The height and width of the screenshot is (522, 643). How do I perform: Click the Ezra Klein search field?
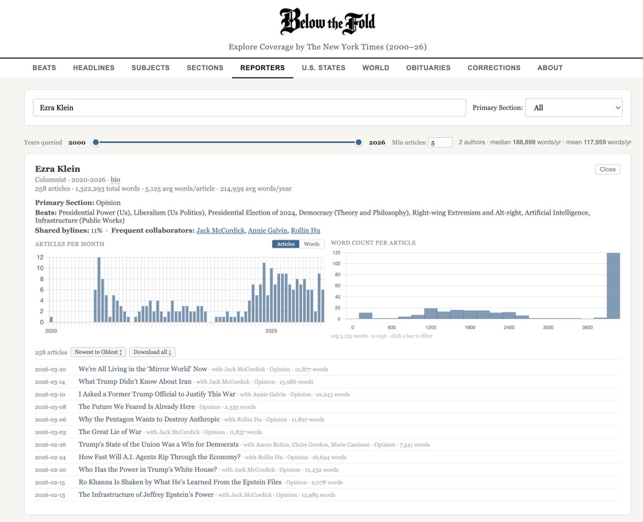(250, 107)
